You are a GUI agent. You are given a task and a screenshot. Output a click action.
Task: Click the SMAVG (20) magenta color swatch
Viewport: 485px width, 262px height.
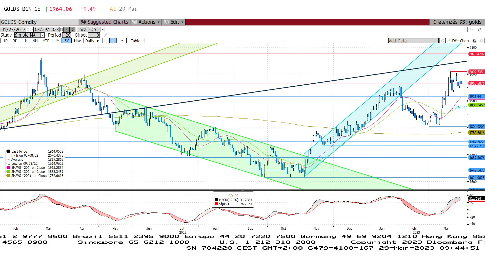9,168
